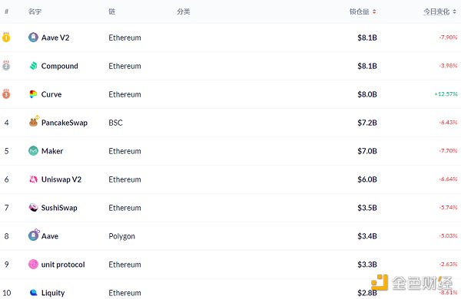Image resolution: width=461 pixels, height=299 pixels.
Task: Click the pink unit protocol icon
Action: pos(33,264)
